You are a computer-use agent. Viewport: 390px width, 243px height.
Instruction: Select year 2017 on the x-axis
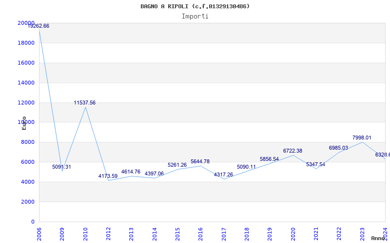click(x=224, y=233)
